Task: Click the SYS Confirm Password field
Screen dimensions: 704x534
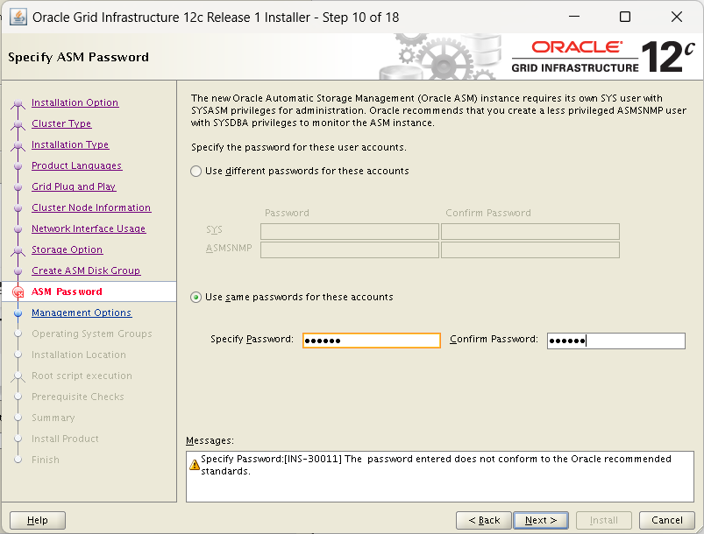Action: coord(530,231)
